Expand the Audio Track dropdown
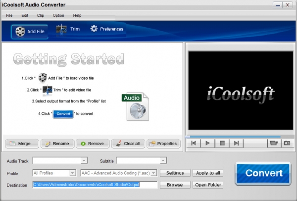Screen dimensions: 297x201 [x=60, y=160]
